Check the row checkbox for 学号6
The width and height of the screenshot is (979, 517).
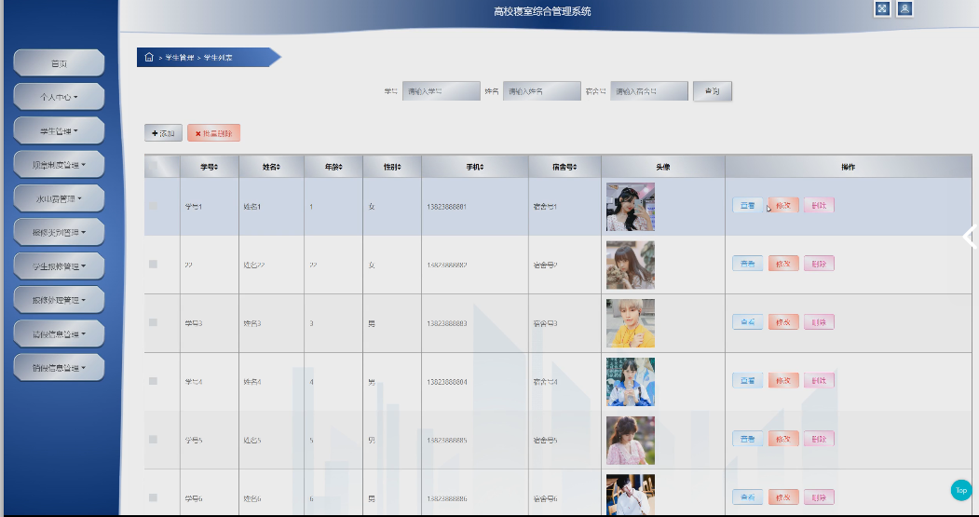pos(153,497)
